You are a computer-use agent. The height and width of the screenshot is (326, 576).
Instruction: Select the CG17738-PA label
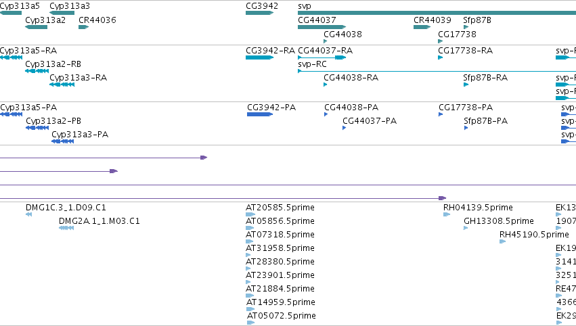click(466, 108)
